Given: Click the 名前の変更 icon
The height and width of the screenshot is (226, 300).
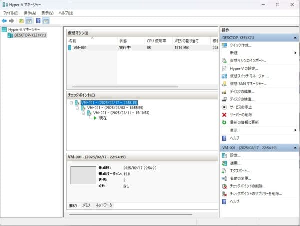Looking at the screenshot, I should pyautogui.click(x=224, y=178).
